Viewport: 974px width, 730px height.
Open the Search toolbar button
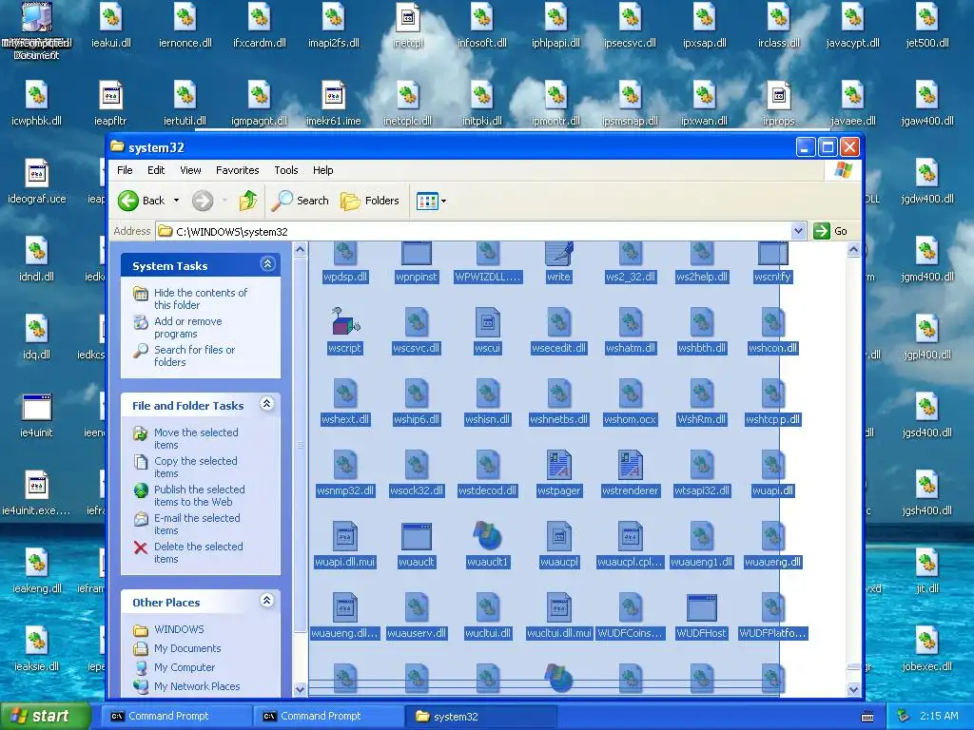[x=301, y=201]
